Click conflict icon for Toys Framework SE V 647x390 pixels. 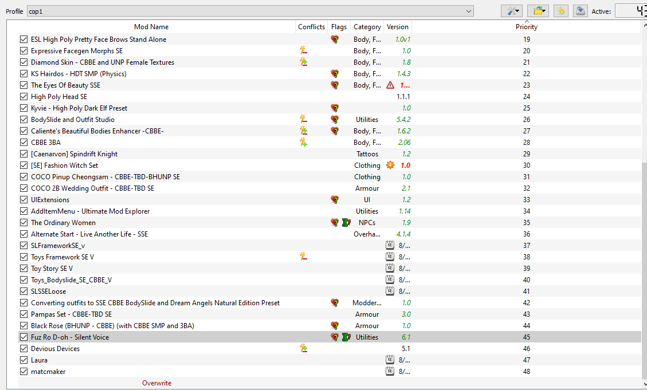click(x=303, y=257)
